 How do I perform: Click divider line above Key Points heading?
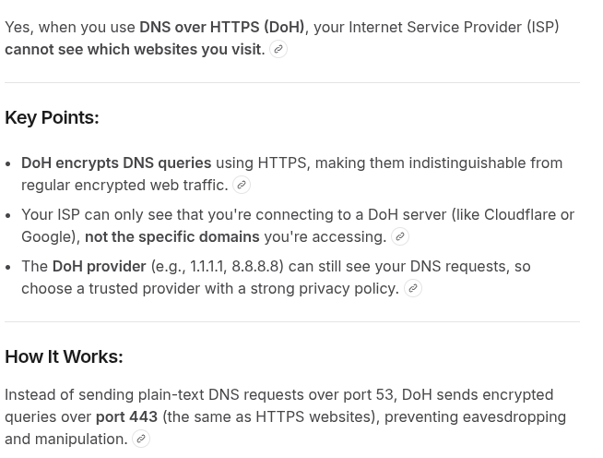tap(292, 82)
